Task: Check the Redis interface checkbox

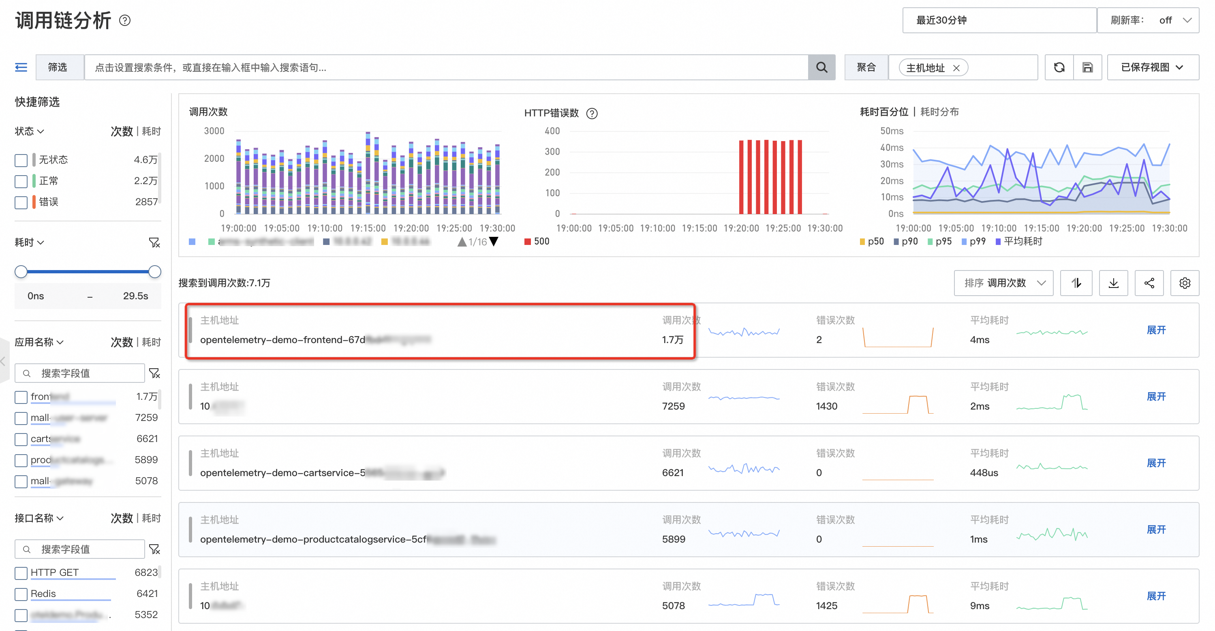Action: pos(21,594)
